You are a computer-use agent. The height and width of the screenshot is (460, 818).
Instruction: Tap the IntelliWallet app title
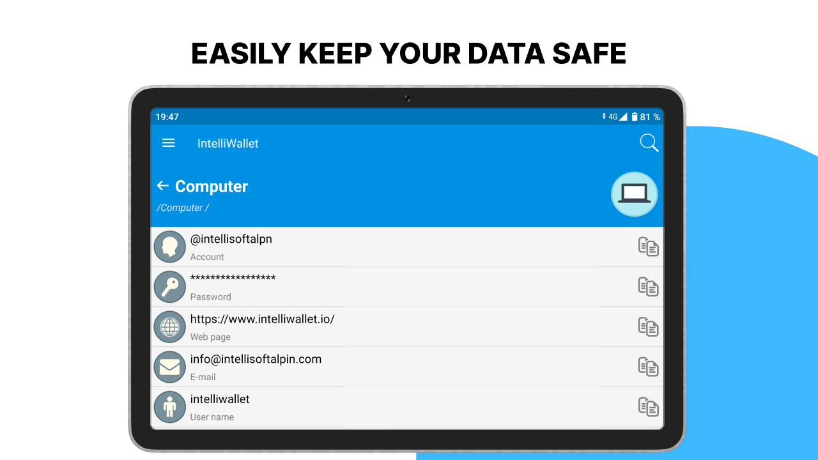pos(228,144)
